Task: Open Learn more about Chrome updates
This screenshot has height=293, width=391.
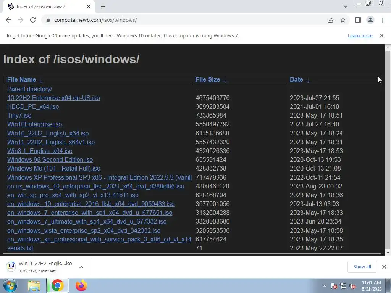Action: [x=360, y=35]
